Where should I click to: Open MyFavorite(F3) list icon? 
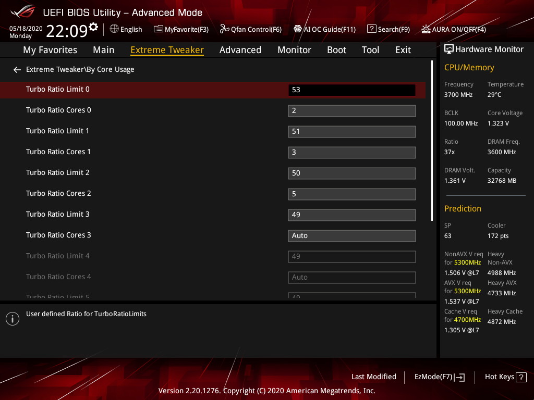tap(159, 29)
